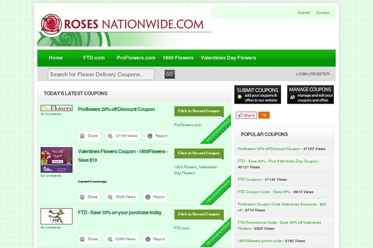Image resolution: width=373 pixels, height=248 pixels.
Task: Open No Comments link under FTD logo
Action: (x=51, y=228)
